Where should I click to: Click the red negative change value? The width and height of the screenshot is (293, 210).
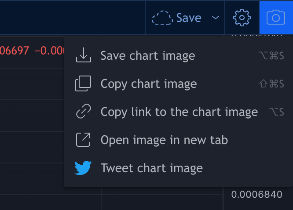click(49, 51)
